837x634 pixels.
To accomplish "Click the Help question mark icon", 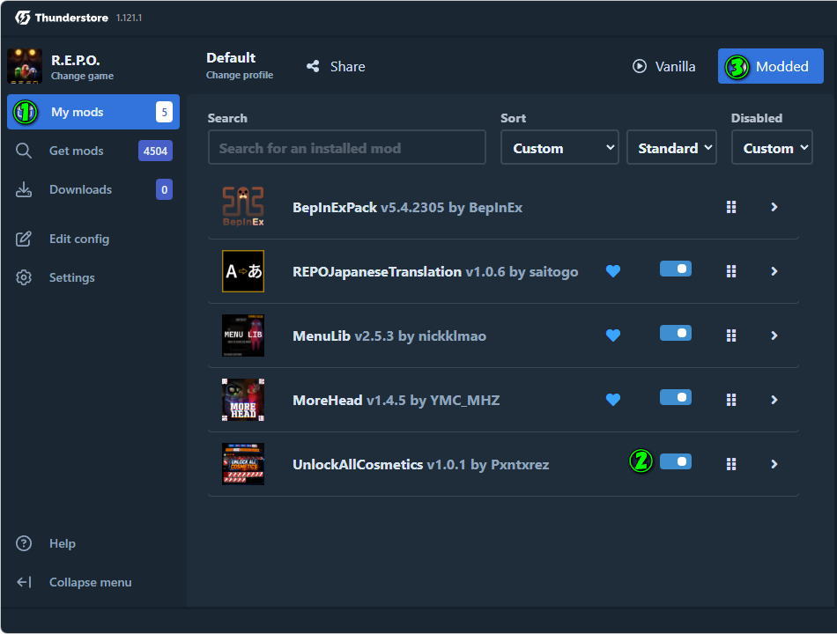I will click(24, 543).
